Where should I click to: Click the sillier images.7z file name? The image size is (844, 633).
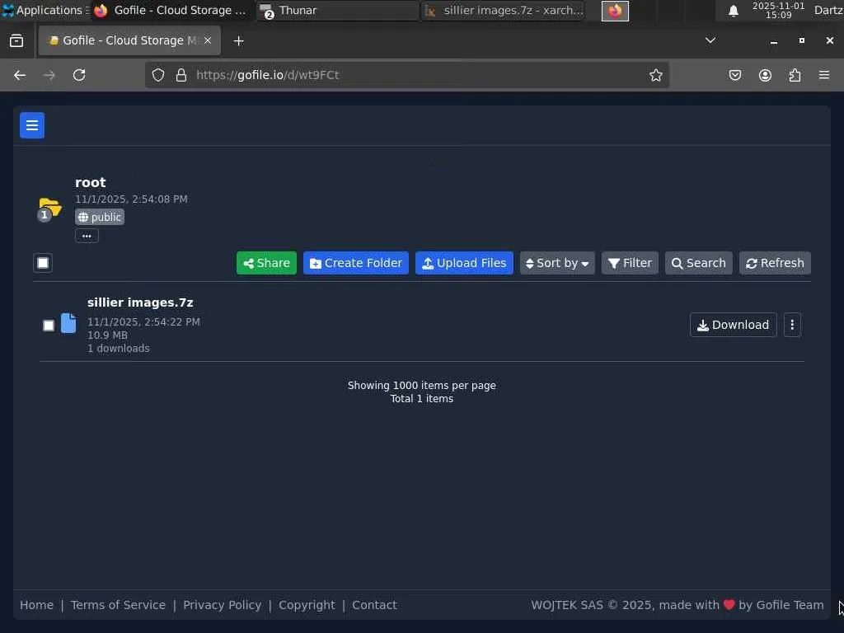(x=140, y=302)
